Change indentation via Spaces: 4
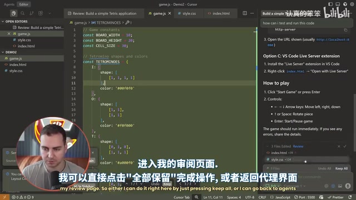The image size is (356, 200). click(x=234, y=197)
